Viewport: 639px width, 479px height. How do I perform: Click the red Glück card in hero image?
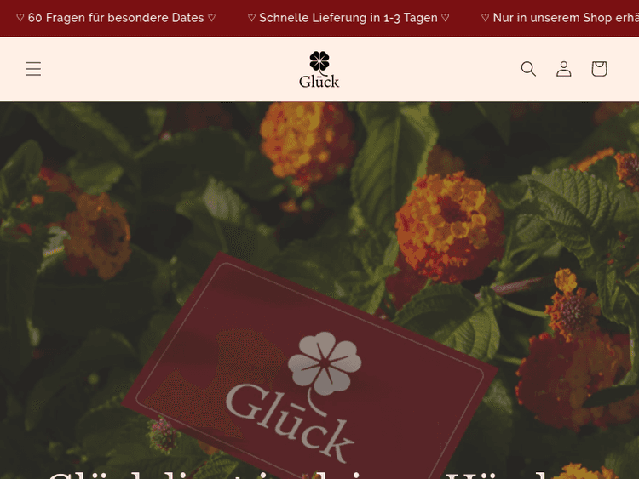pyautogui.click(x=310, y=367)
